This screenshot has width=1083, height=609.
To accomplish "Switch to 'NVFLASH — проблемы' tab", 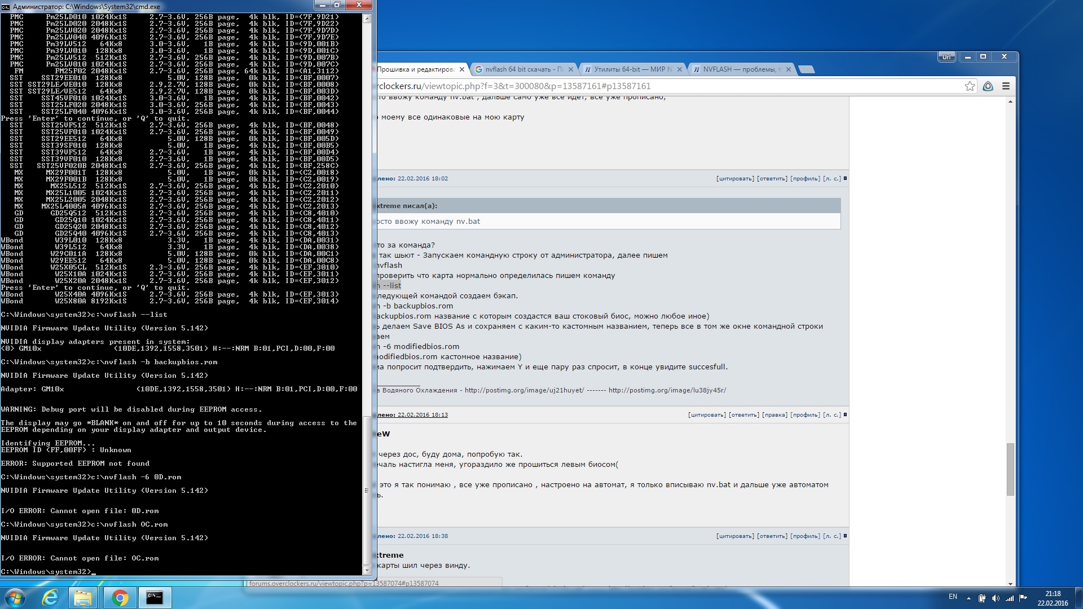I will pos(739,69).
